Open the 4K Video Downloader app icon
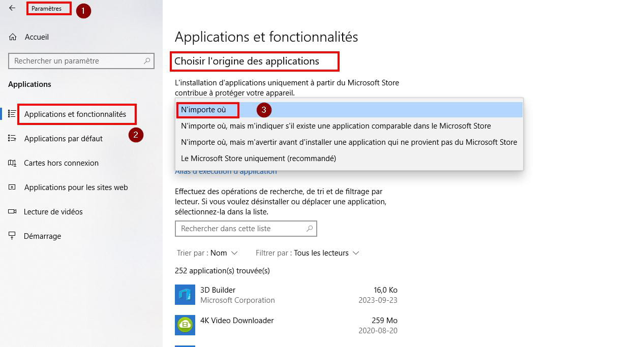Image resolution: width=637 pixels, height=347 pixels. tap(185, 325)
